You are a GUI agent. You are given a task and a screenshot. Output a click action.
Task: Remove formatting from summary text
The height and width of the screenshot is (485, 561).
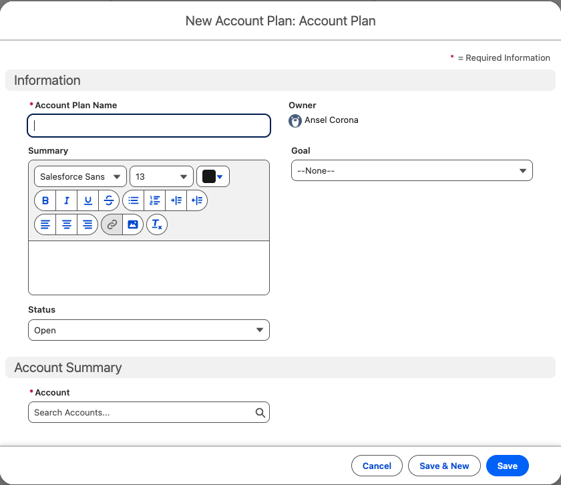click(x=157, y=224)
